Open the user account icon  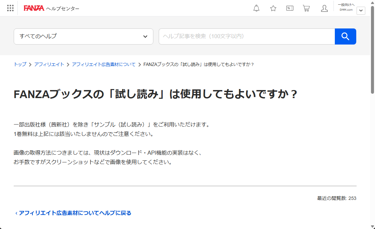coord(324,8)
